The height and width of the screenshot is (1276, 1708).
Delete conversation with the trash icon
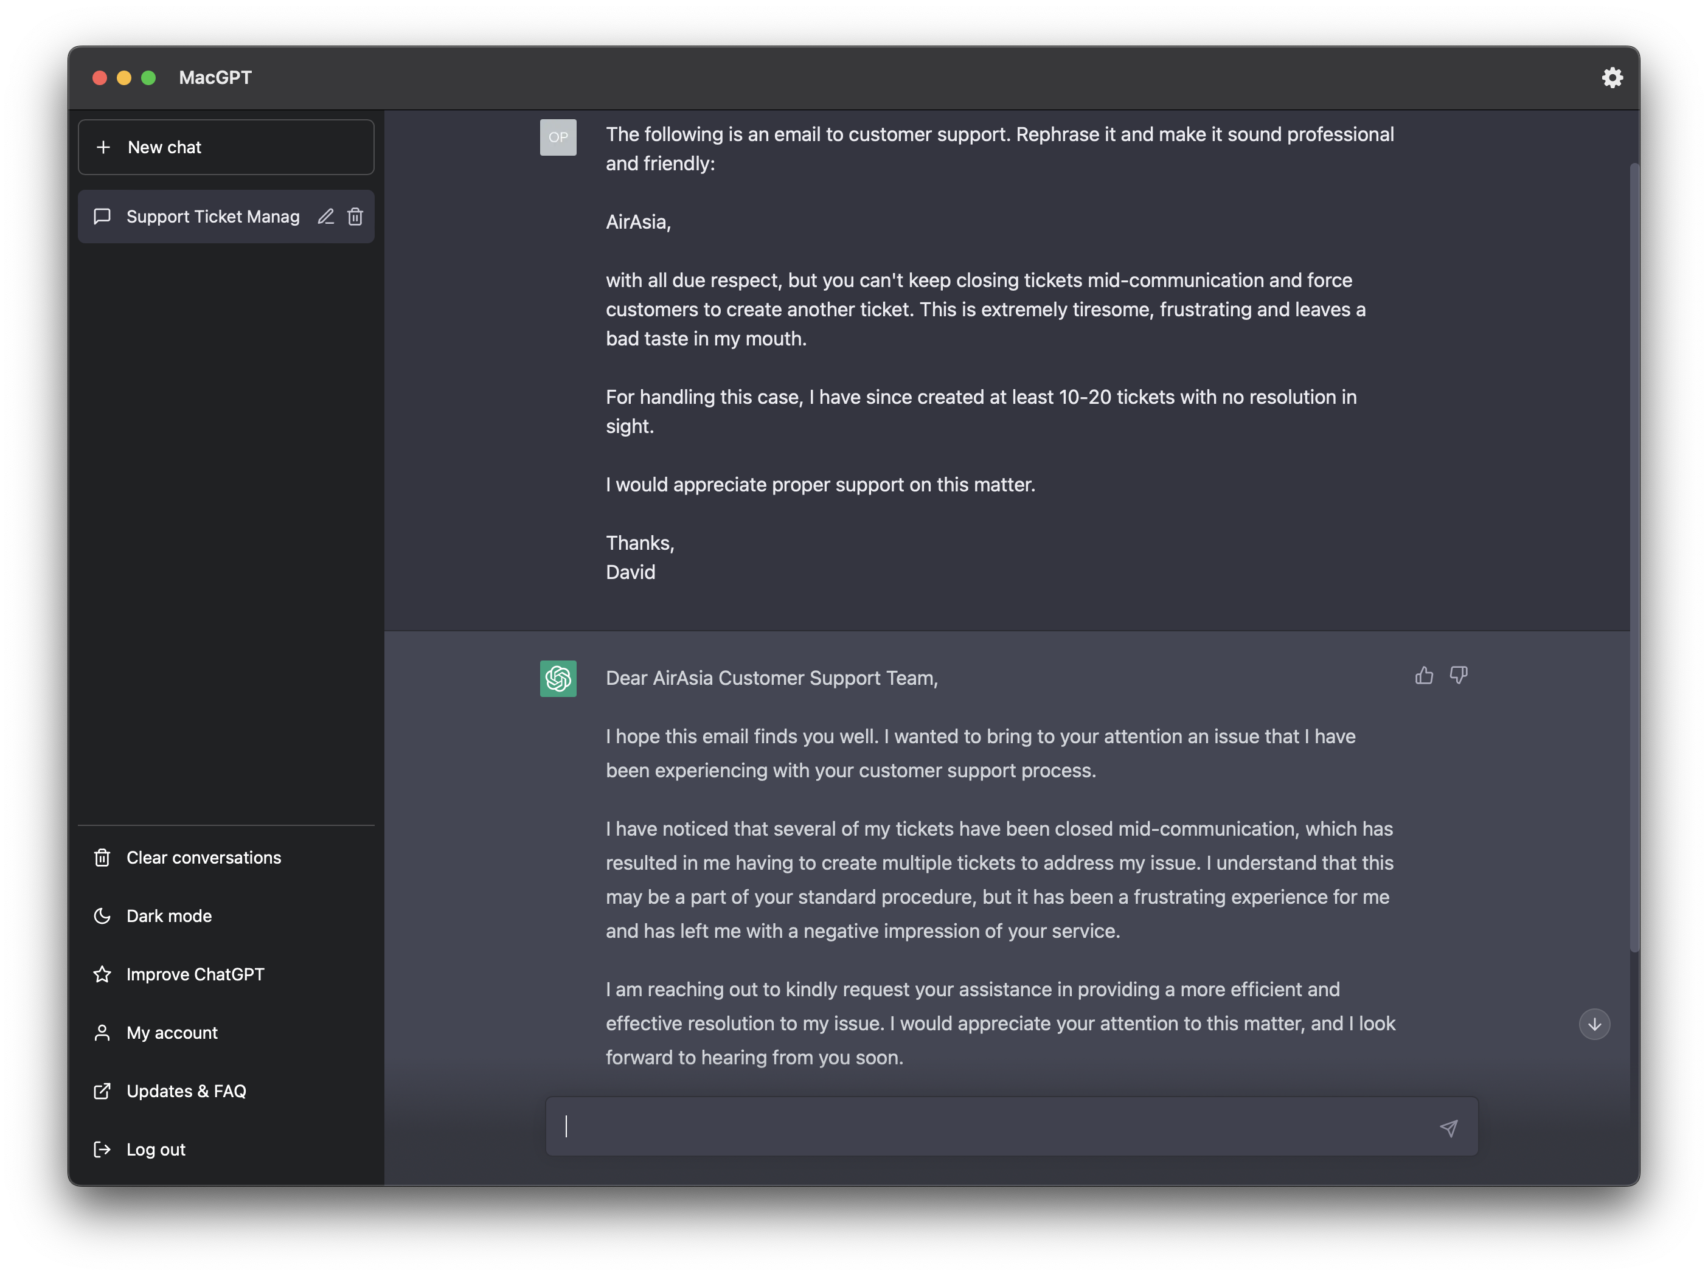[x=355, y=216]
